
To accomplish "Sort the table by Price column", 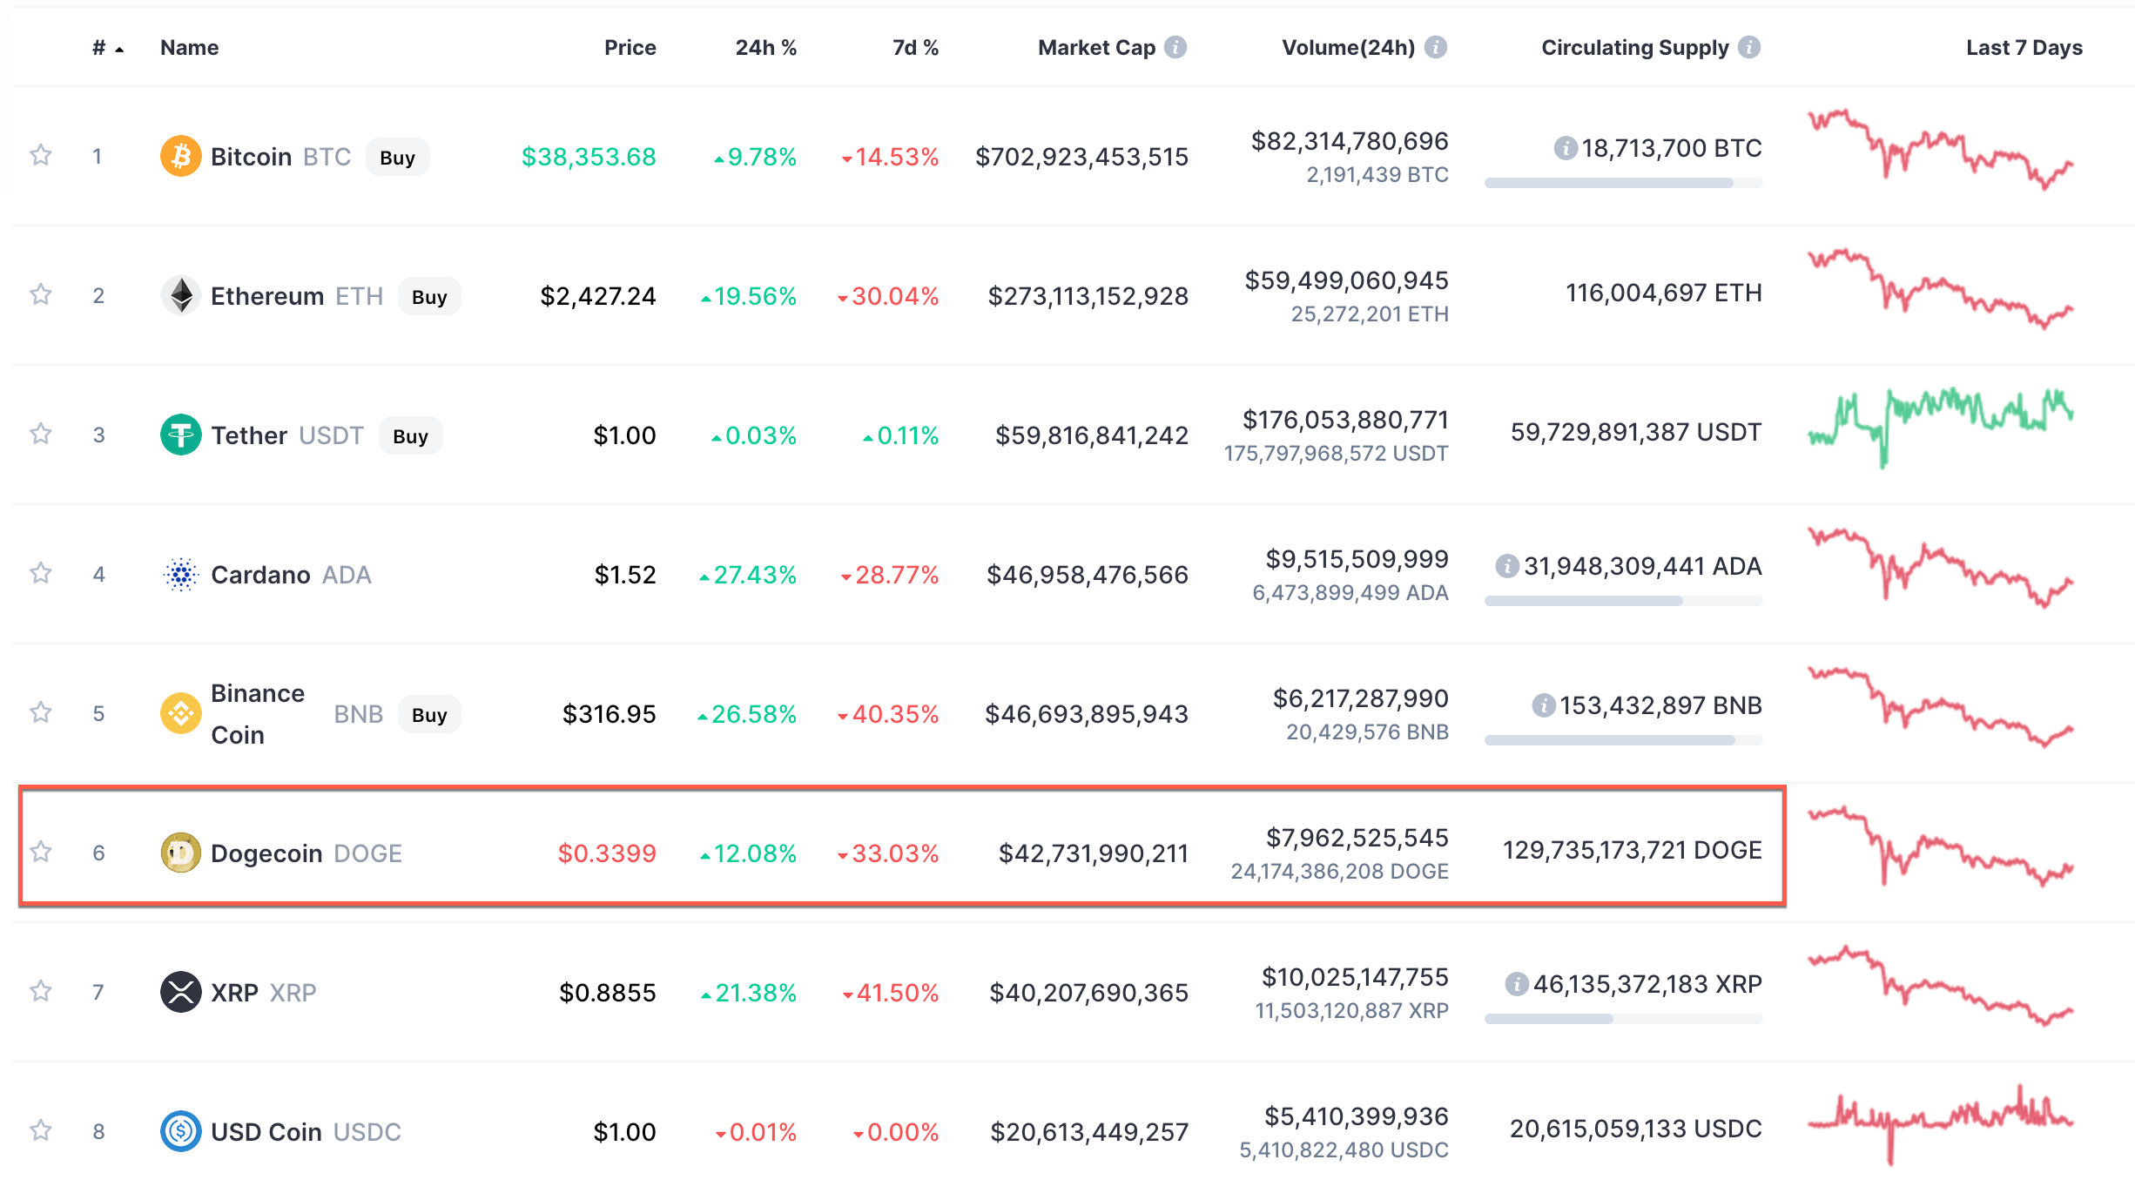I will 630,48.
